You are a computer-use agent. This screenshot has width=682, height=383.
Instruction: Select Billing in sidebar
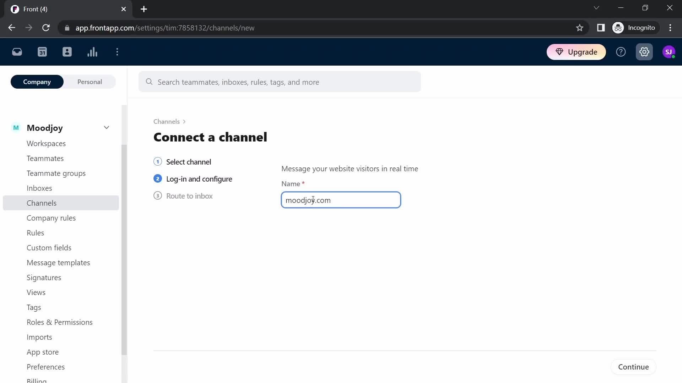coord(37,380)
